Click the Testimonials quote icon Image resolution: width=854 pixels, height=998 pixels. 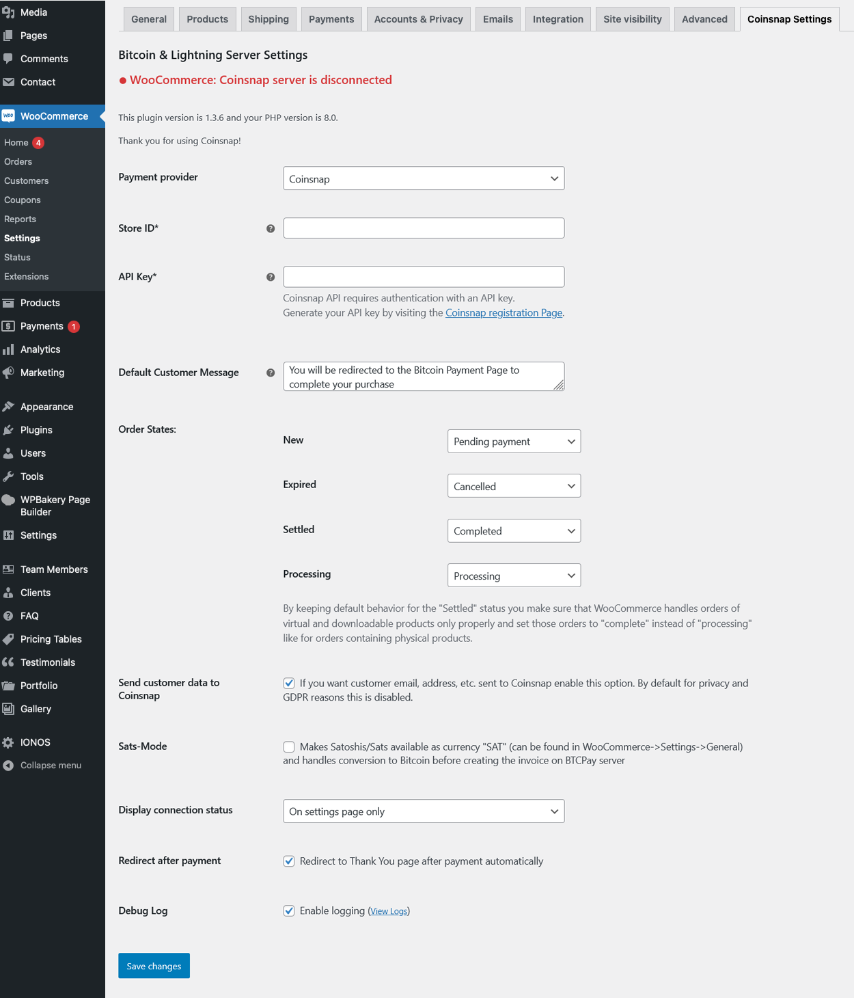coord(8,662)
